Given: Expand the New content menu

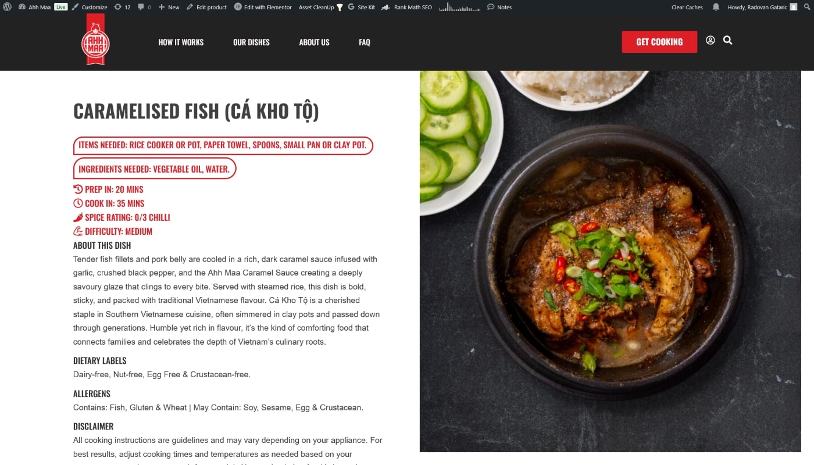Looking at the screenshot, I should click(x=169, y=7).
